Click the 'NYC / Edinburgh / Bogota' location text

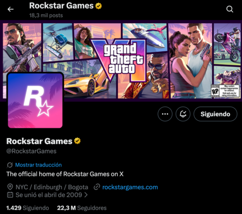[52, 187]
